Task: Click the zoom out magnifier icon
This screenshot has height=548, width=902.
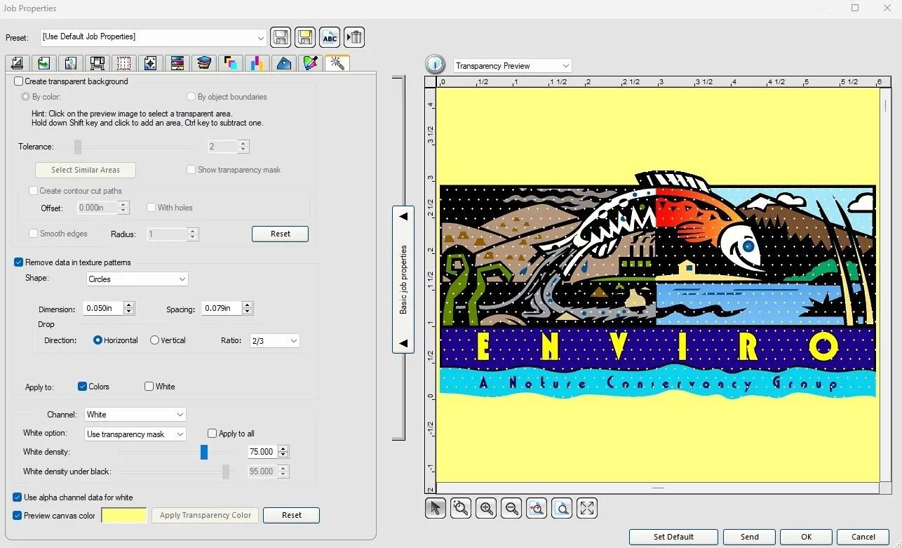Action: [x=511, y=508]
